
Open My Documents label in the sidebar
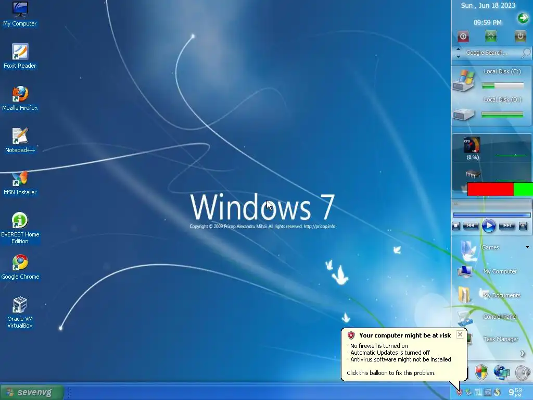(x=502, y=295)
